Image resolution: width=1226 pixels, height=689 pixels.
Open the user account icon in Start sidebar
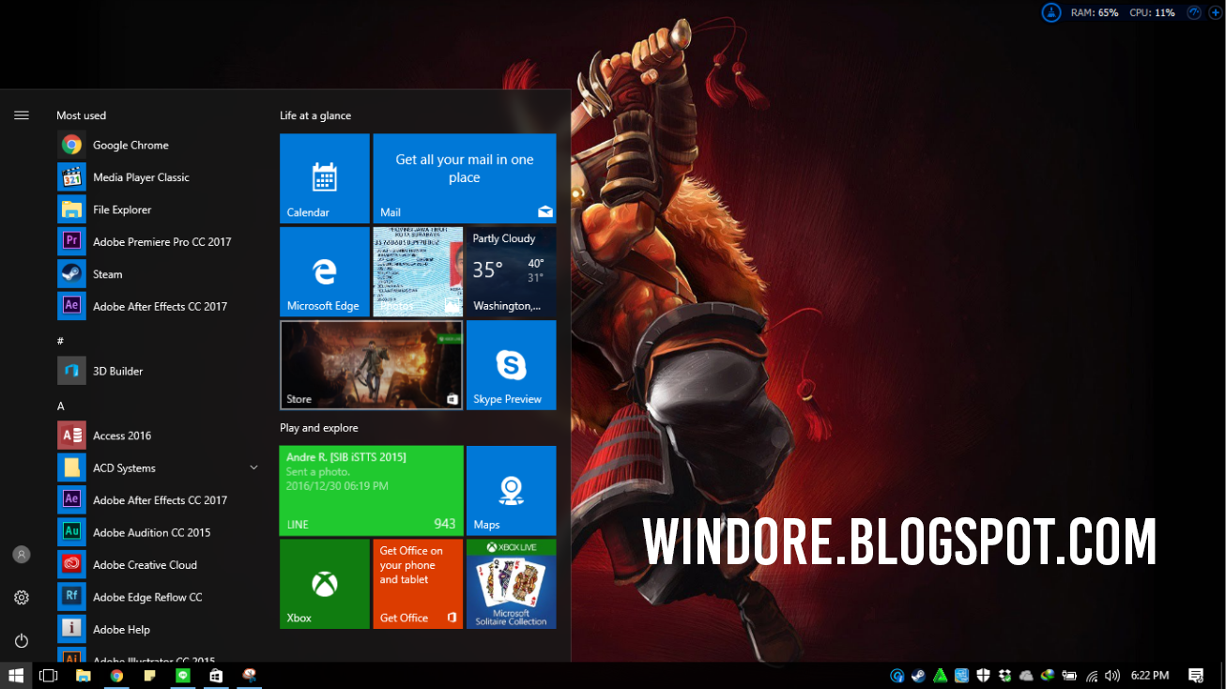(22, 555)
